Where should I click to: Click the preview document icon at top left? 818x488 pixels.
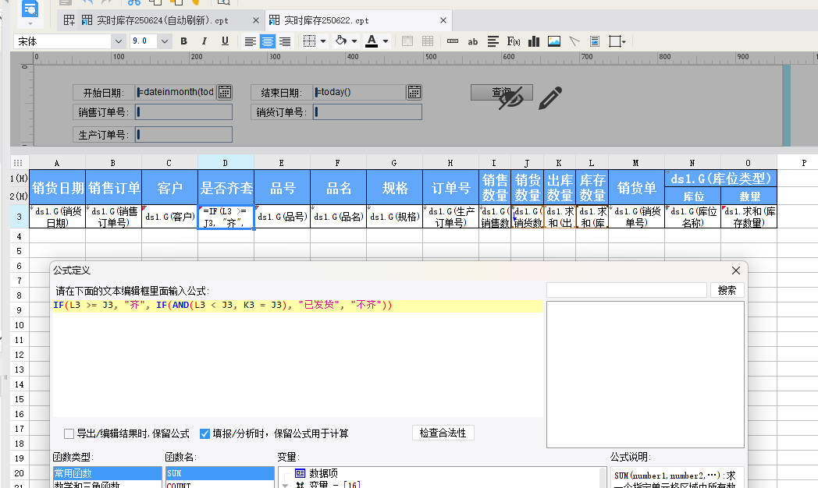pyautogui.click(x=30, y=9)
